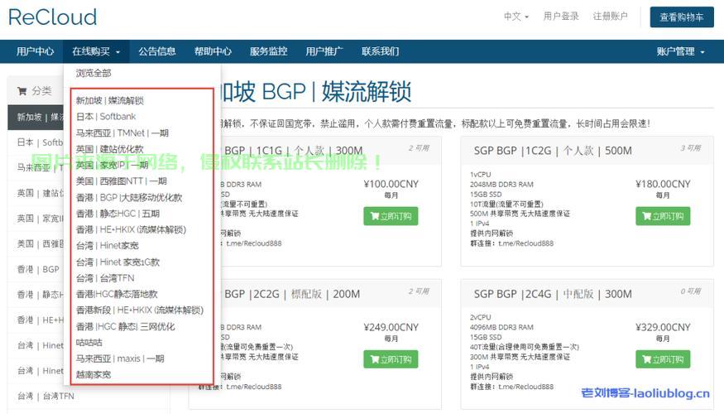Select 浏览全部 in the dropdown menu

(93, 73)
